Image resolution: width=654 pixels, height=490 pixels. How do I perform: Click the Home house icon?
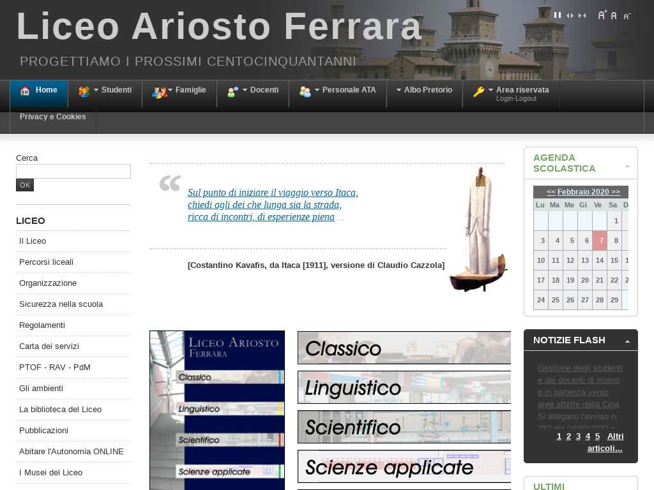(25, 91)
